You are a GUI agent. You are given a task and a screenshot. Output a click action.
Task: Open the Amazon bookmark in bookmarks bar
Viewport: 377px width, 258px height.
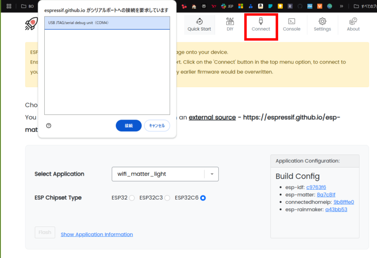click(261, 7)
